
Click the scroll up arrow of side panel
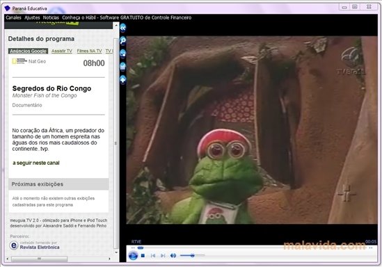116,25
